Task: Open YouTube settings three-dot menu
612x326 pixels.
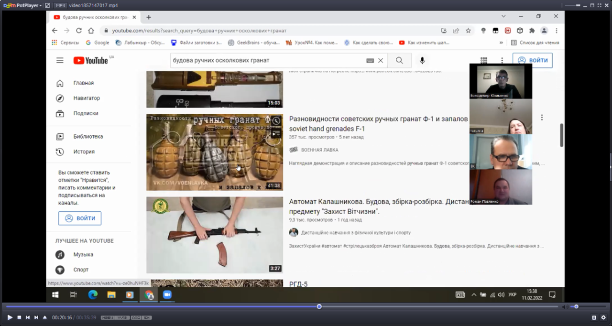Action: click(502, 60)
